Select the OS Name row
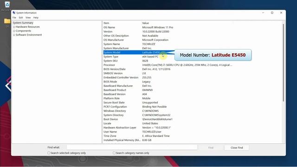The width and height of the screenshot is (297, 167). pos(192,27)
